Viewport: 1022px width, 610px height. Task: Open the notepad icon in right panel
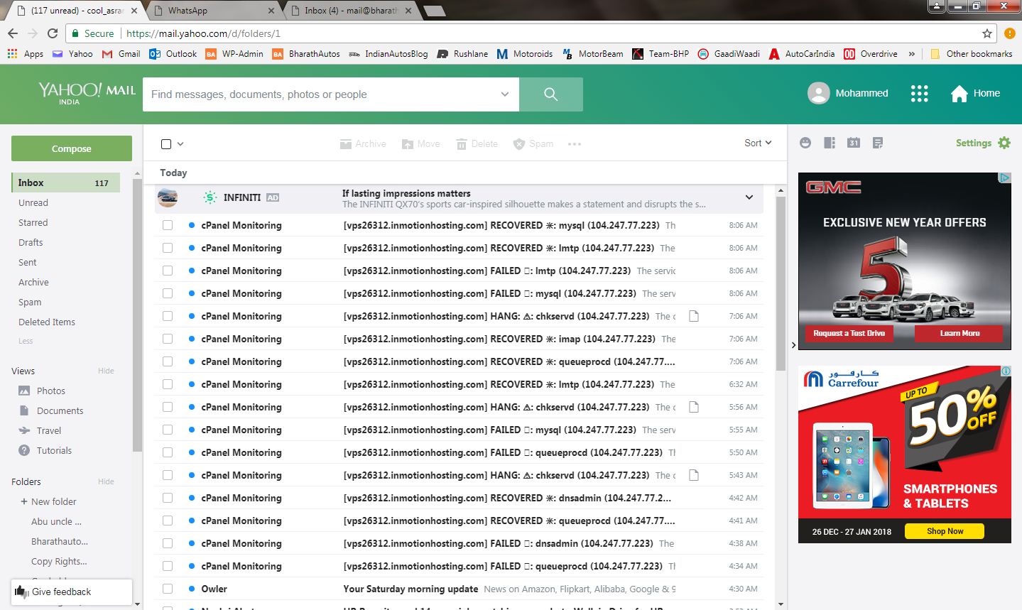(x=878, y=143)
